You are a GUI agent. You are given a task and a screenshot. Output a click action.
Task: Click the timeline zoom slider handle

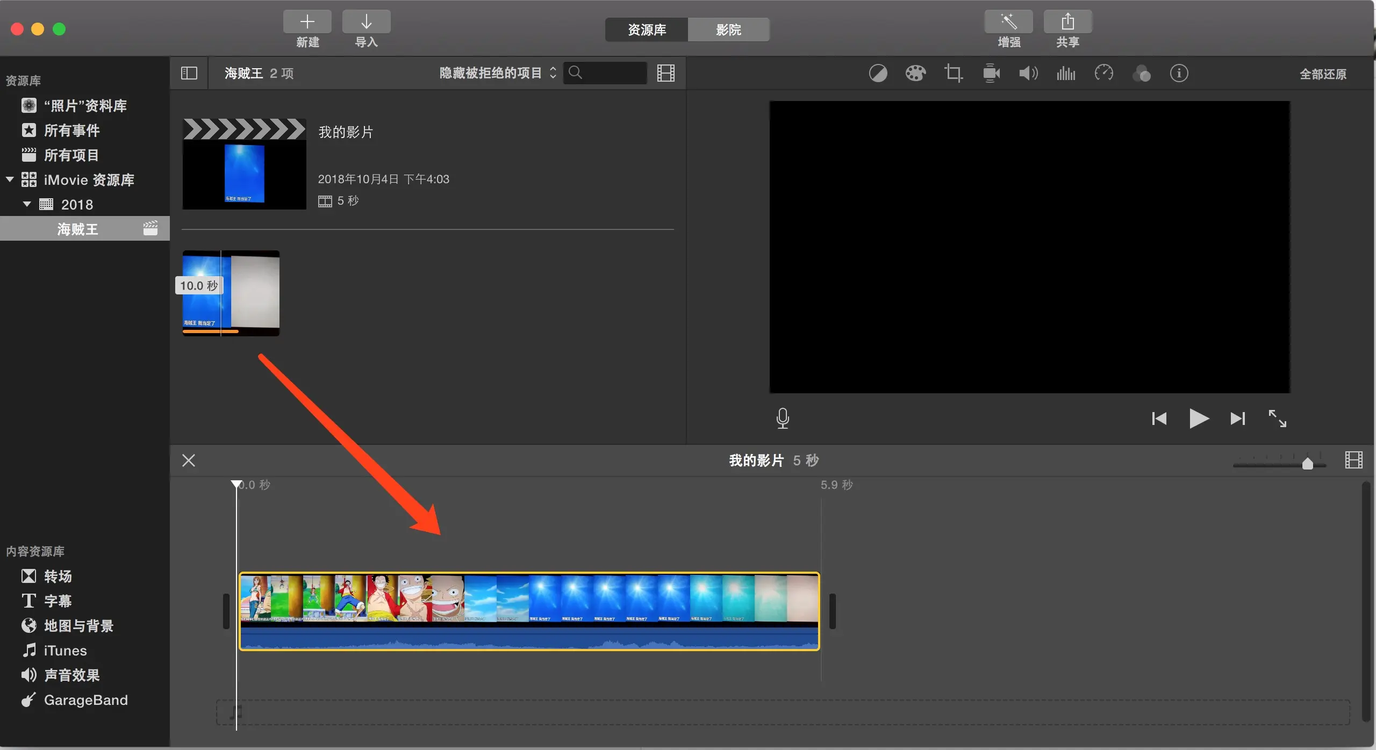tap(1308, 463)
